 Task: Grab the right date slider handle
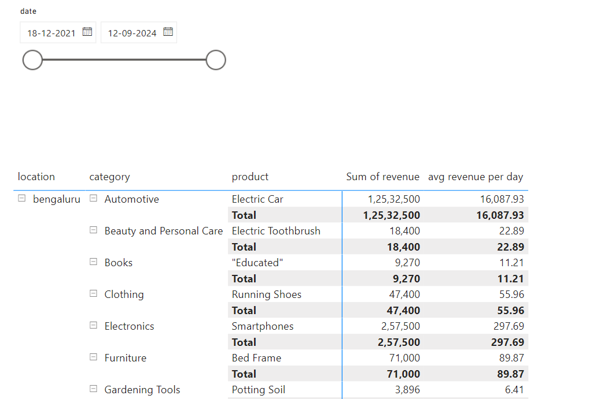point(216,60)
